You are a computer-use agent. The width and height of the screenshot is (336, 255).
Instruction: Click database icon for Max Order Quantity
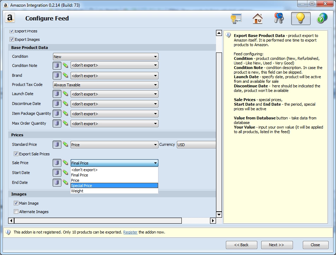57,123
